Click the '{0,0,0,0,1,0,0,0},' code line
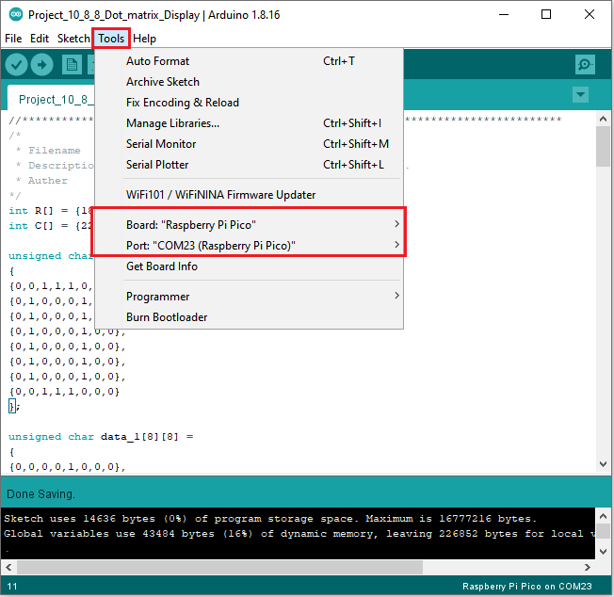Viewport: 614px width, 597px height. 68,467
